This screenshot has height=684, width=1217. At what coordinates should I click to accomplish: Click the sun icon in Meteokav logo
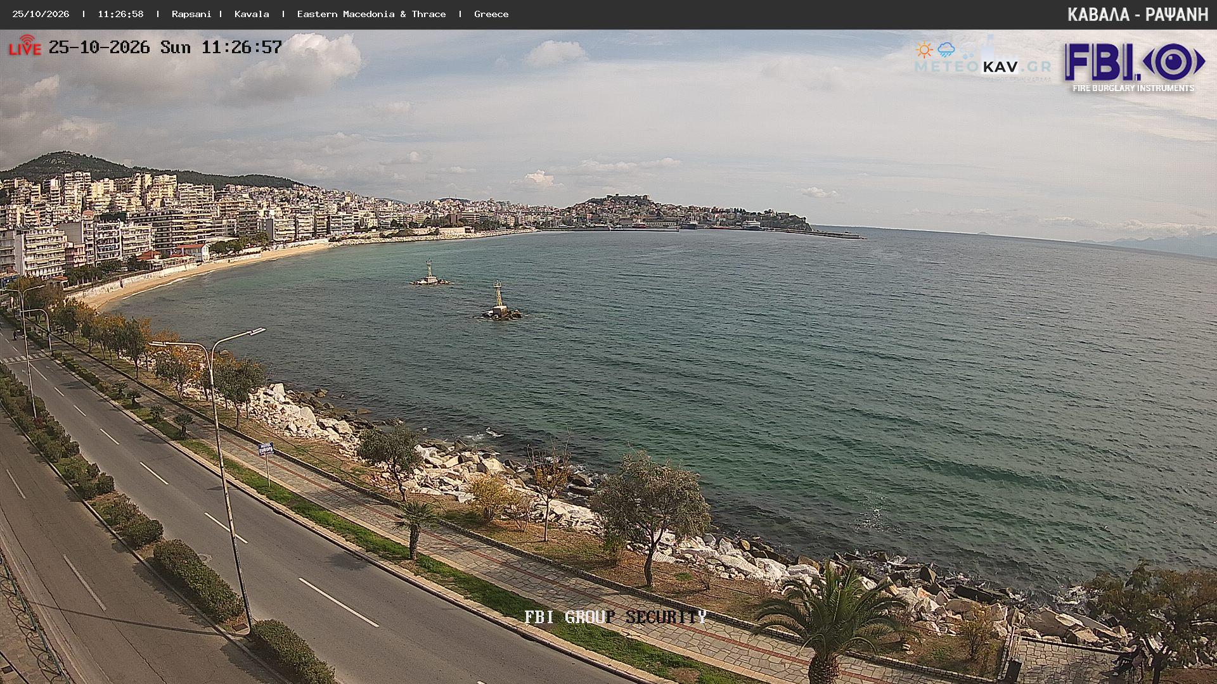[924, 50]
